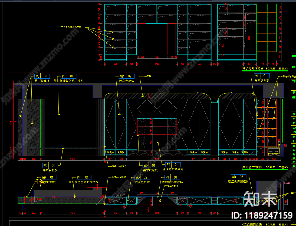The image size is (296, 226).
Task: Click the 办公区C立面图 drawing title
Action: coord(252,167)
